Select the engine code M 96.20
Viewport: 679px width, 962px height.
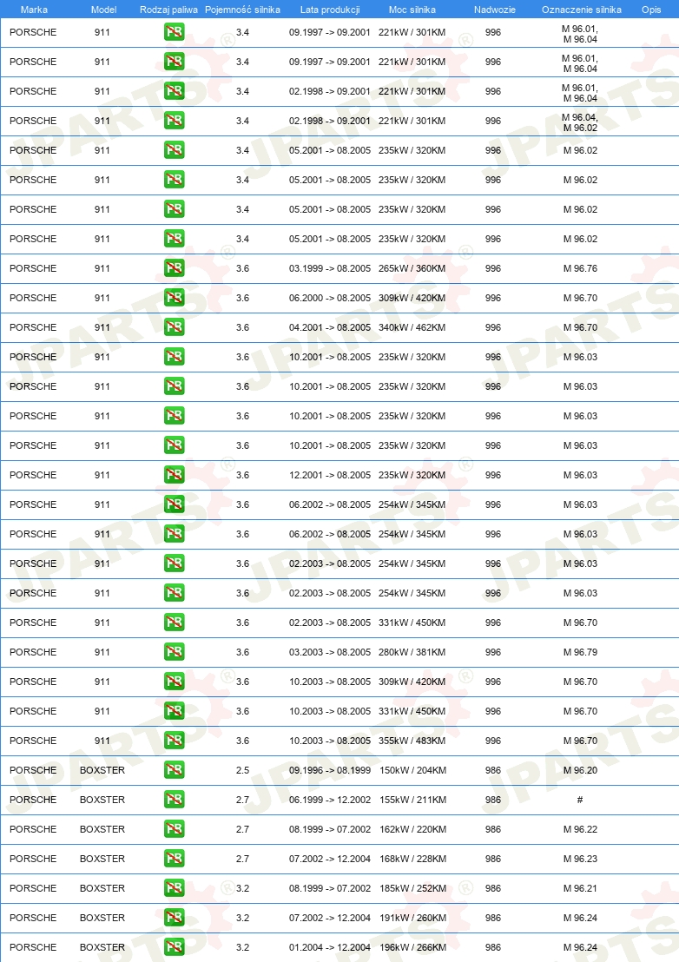pos(580,770)
